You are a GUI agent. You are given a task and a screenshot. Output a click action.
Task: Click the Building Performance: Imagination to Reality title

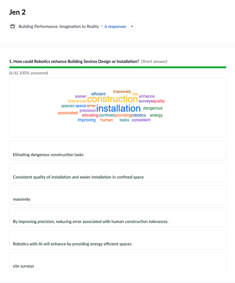pos(59,26)
